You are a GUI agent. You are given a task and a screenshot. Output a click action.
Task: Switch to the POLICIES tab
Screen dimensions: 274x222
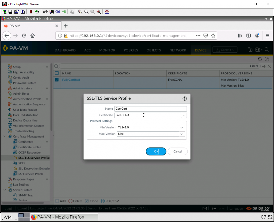(x=131, y=50)
